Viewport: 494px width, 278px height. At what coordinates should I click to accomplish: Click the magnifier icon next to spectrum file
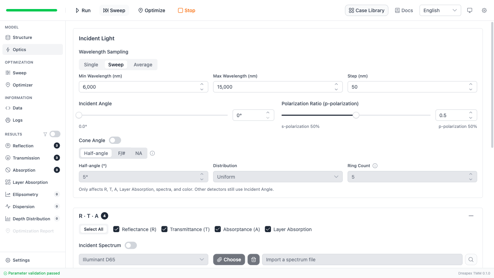click(x=471, y=260)
